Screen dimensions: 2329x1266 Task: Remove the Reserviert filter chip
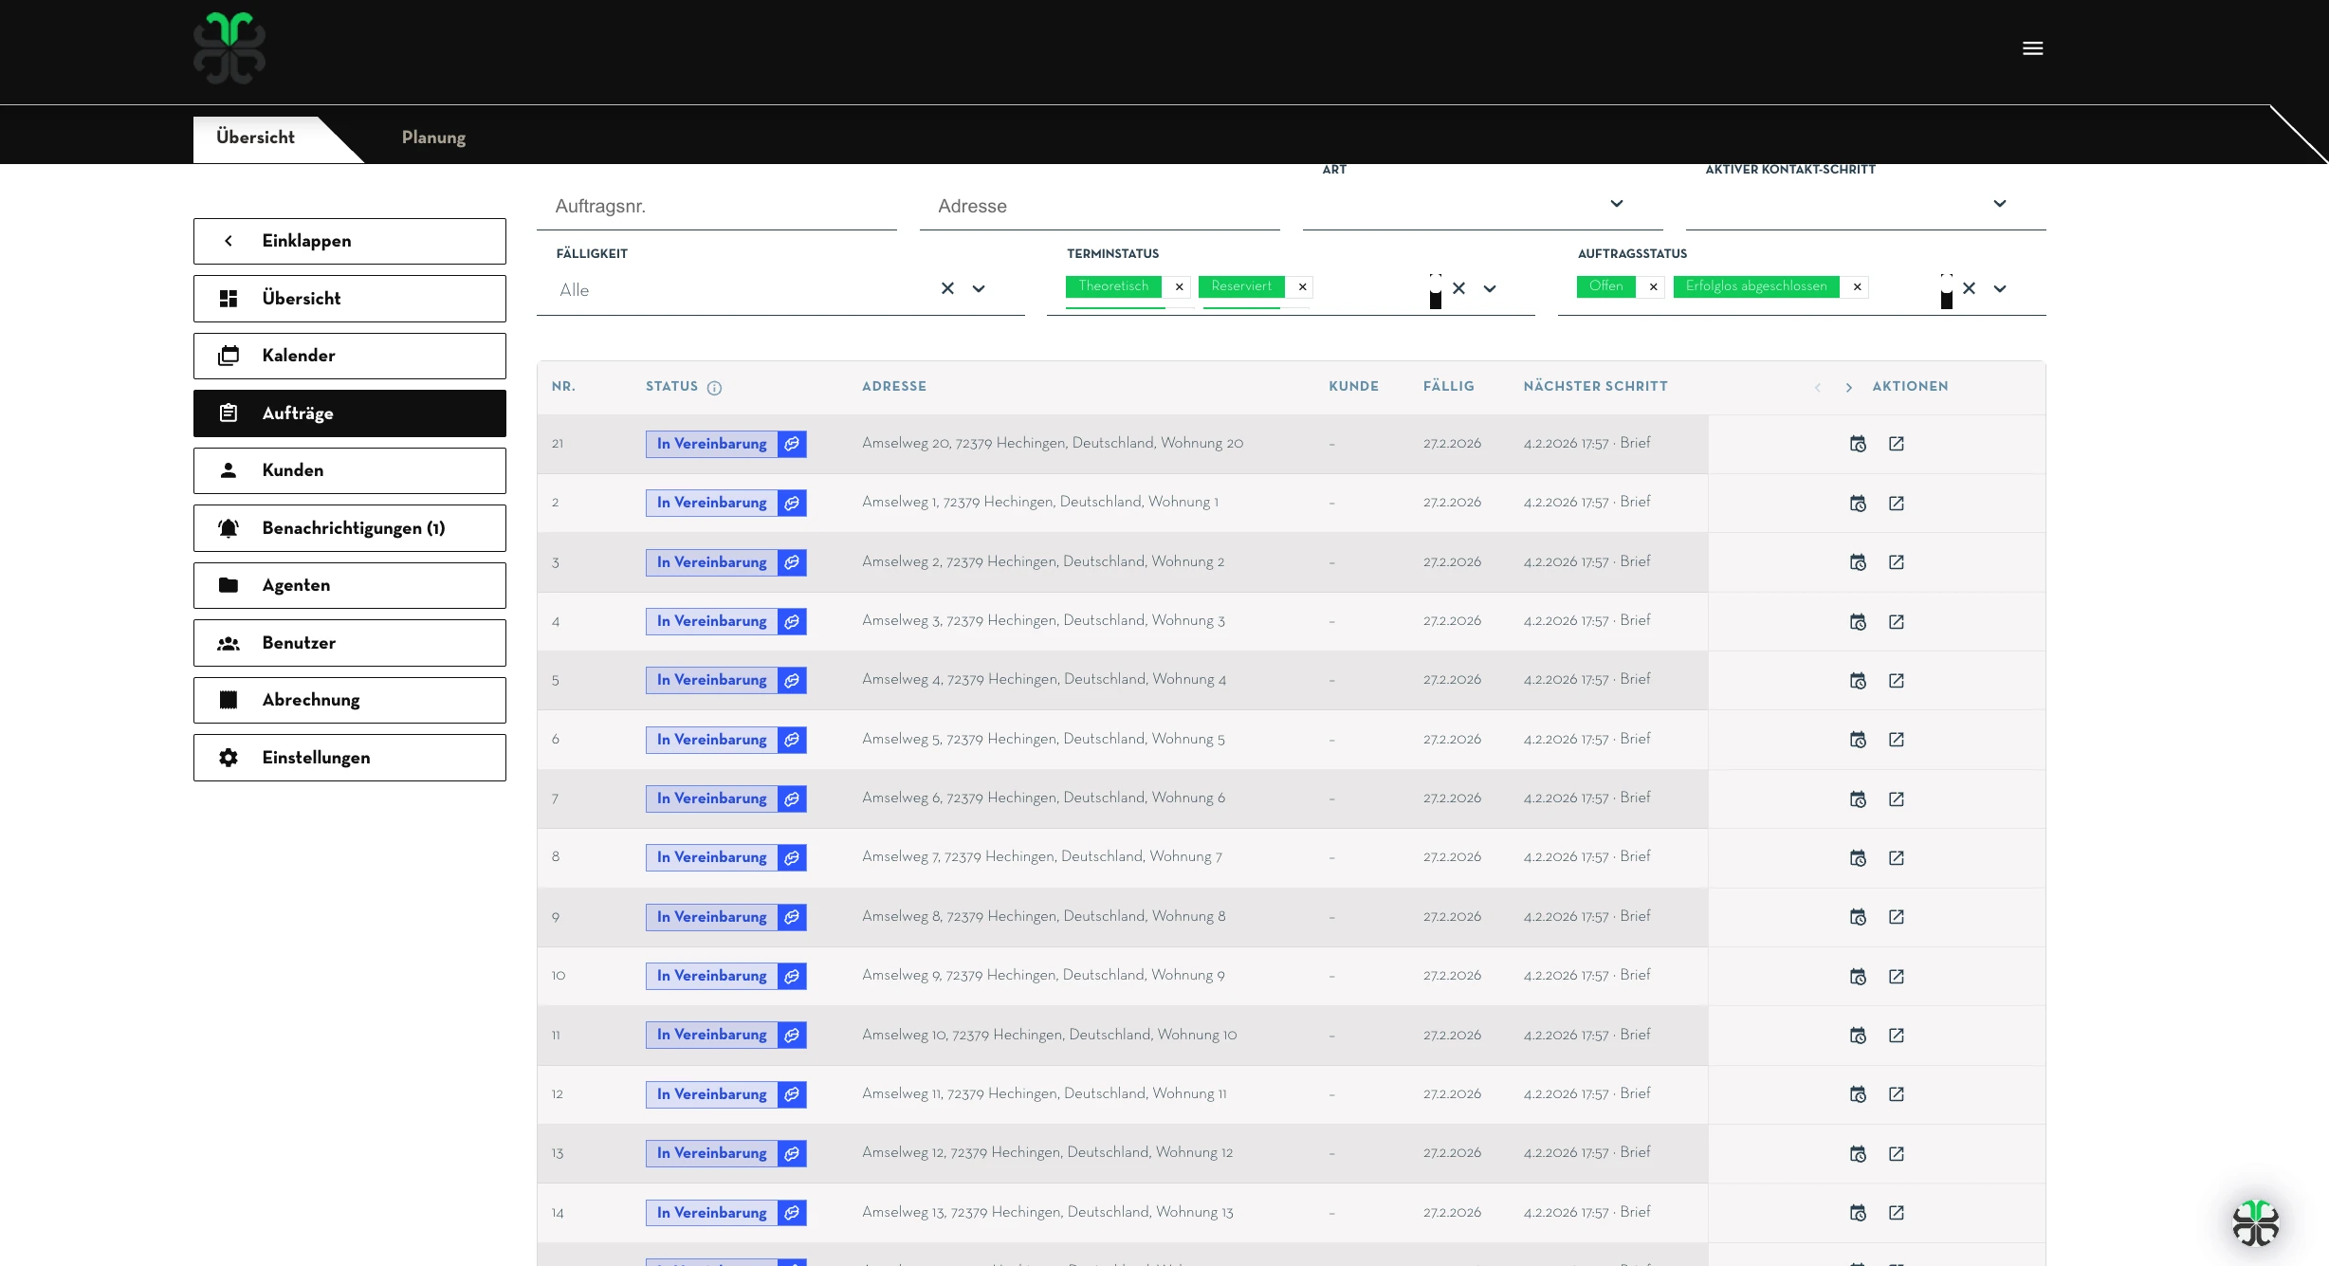pyautogui.click(x=1302, y=287)
